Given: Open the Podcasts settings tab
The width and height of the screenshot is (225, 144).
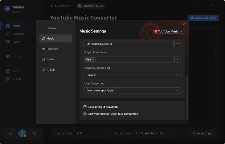Looking at the screenshot, I should [x=56, y=49].
